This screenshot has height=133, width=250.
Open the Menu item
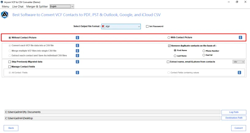pyautogui.click(x=5, y=6)
